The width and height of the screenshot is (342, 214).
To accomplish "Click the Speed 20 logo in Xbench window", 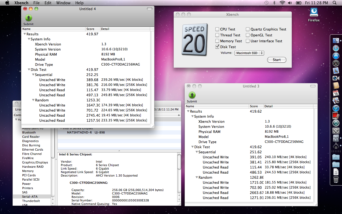I will pyautogui.click(x=195, y=40).
